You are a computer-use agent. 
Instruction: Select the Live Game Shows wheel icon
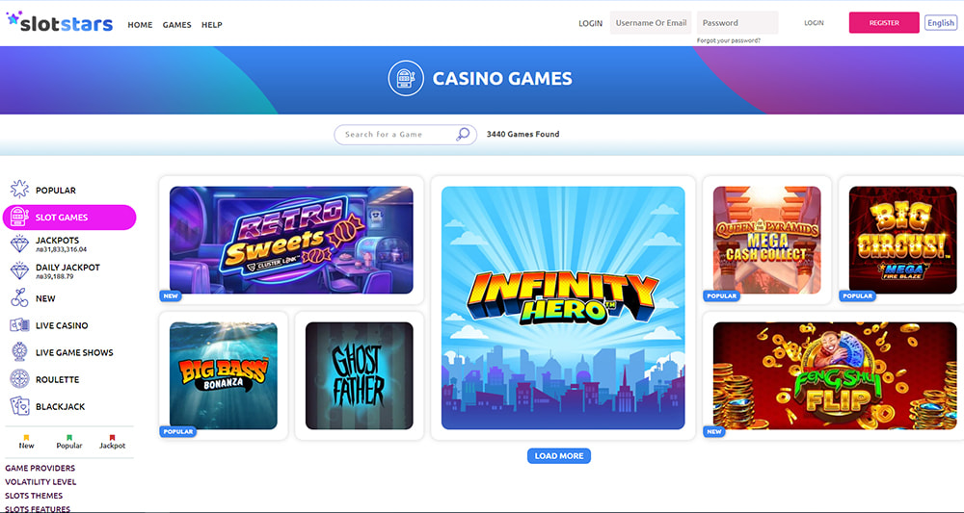tap(19, 352)
